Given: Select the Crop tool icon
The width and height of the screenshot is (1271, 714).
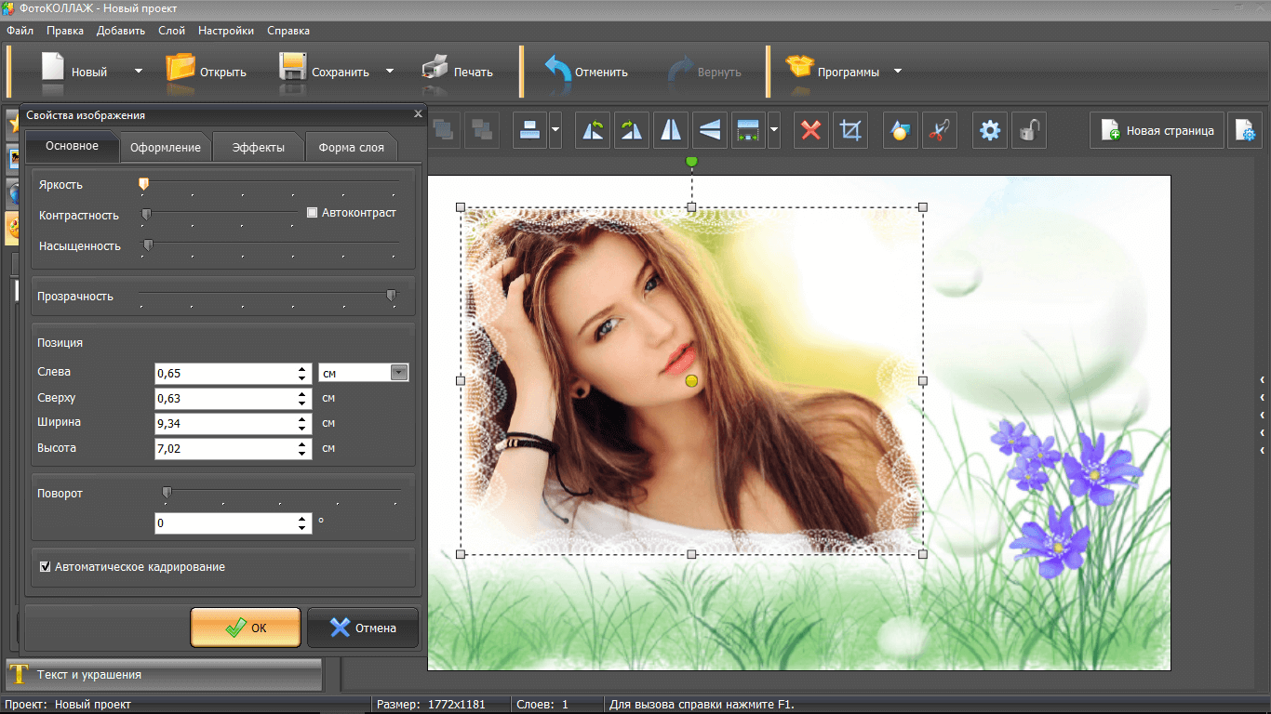Looking at the screenshot, I should coord(850,131).
